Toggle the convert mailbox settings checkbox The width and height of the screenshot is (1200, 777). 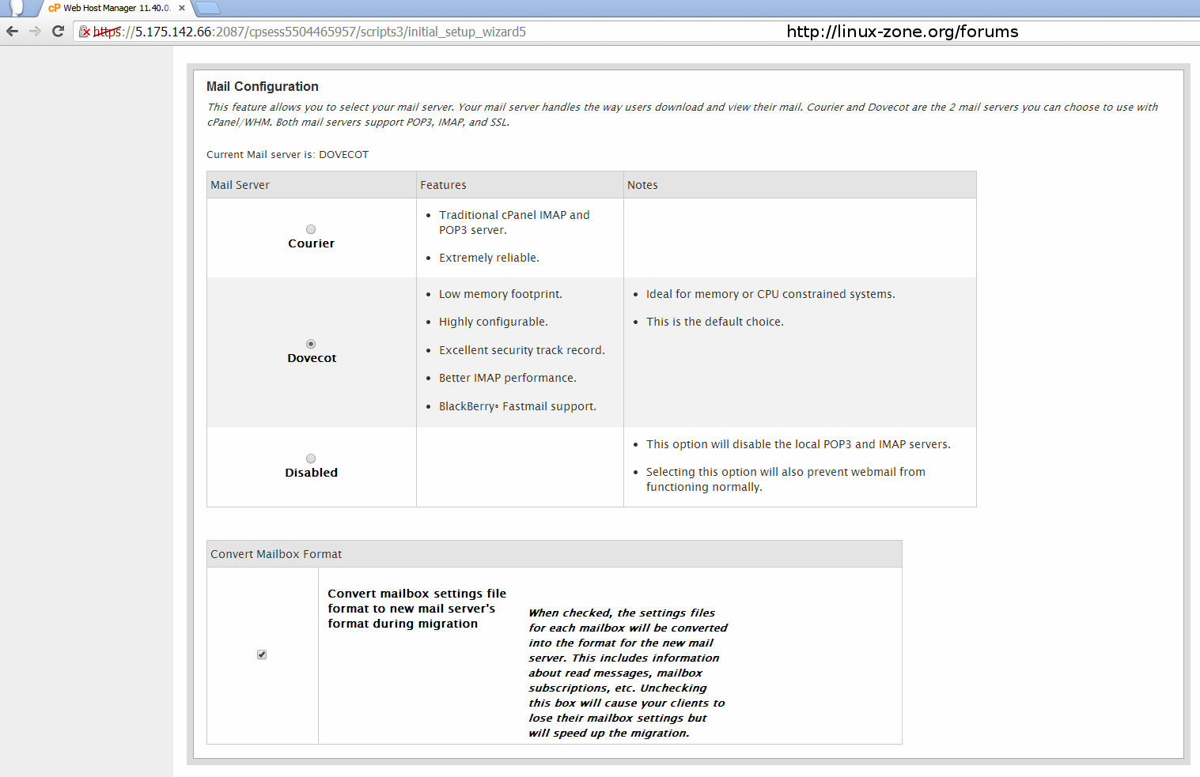click(x=262, y=654)
